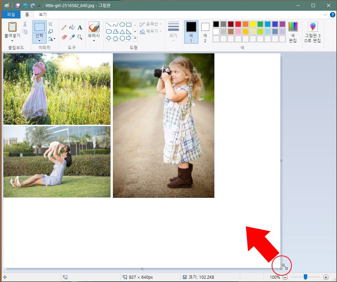Select the Triangle shape
Viewport: 337px width, 282px height.
point(122,32)
